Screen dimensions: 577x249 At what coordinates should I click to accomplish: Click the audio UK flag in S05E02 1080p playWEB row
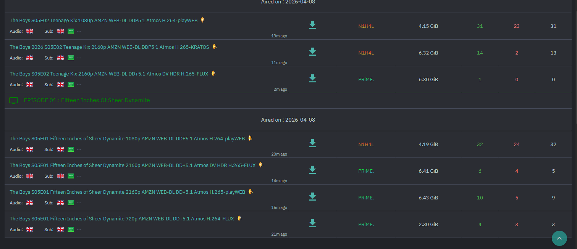pyautogui.click(x=30, y=31)
